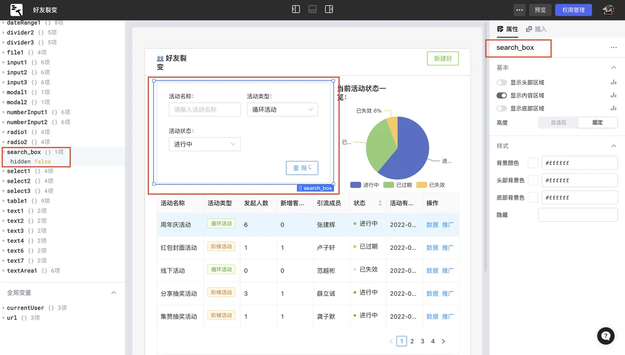
Task: Expand select1 tree node
Action: (3, 171)
